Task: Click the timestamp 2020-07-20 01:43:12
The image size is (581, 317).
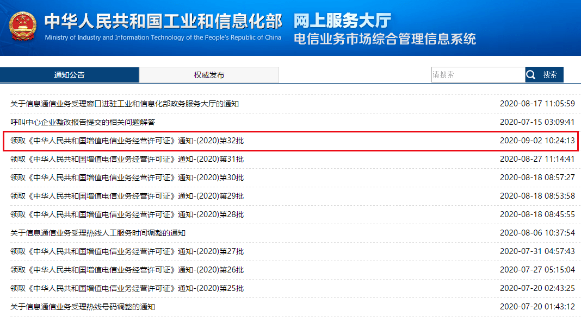Action: (x=537, y=307)
